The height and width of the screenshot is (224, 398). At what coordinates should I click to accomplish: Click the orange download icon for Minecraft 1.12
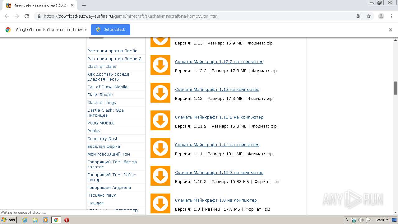point(160,93)
